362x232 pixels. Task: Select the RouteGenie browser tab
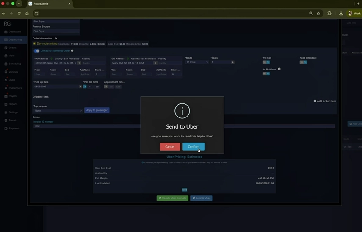point(50,3)
